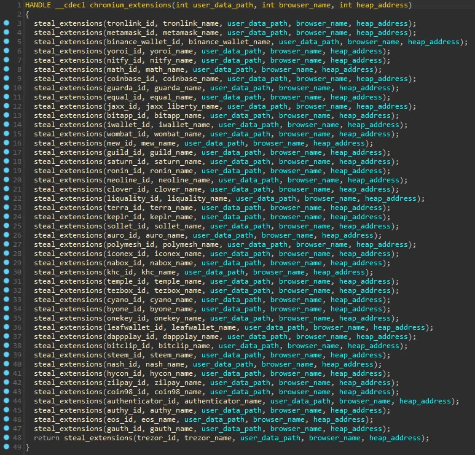
Task: Click the trezor_name argument in return statement
Action: point(210,438)
